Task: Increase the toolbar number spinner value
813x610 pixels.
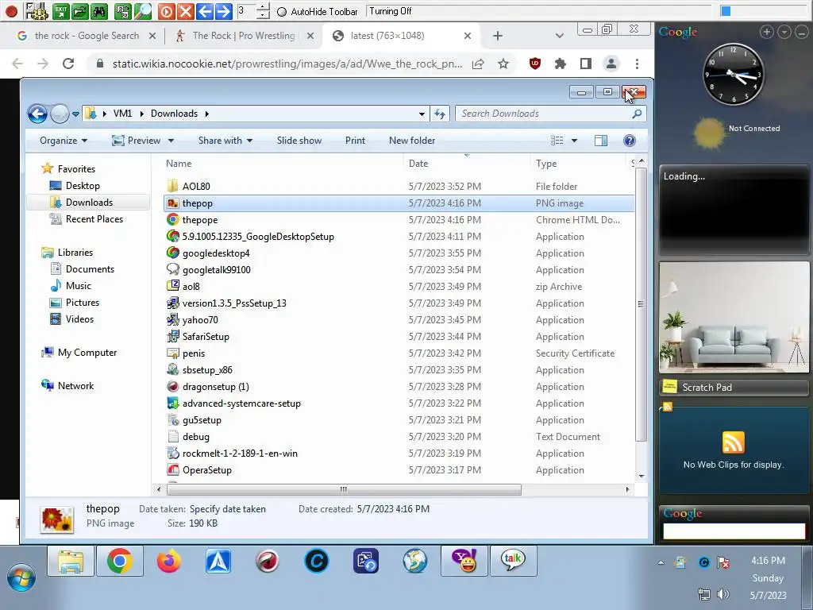Action: point(263,6)
